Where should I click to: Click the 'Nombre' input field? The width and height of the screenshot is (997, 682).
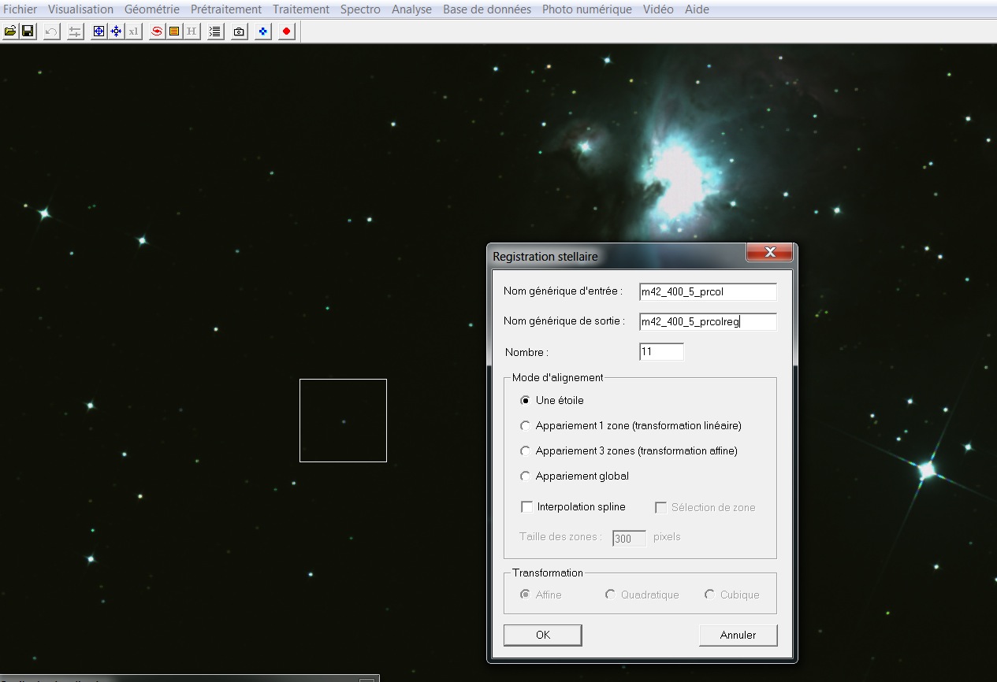coord(661,352)
